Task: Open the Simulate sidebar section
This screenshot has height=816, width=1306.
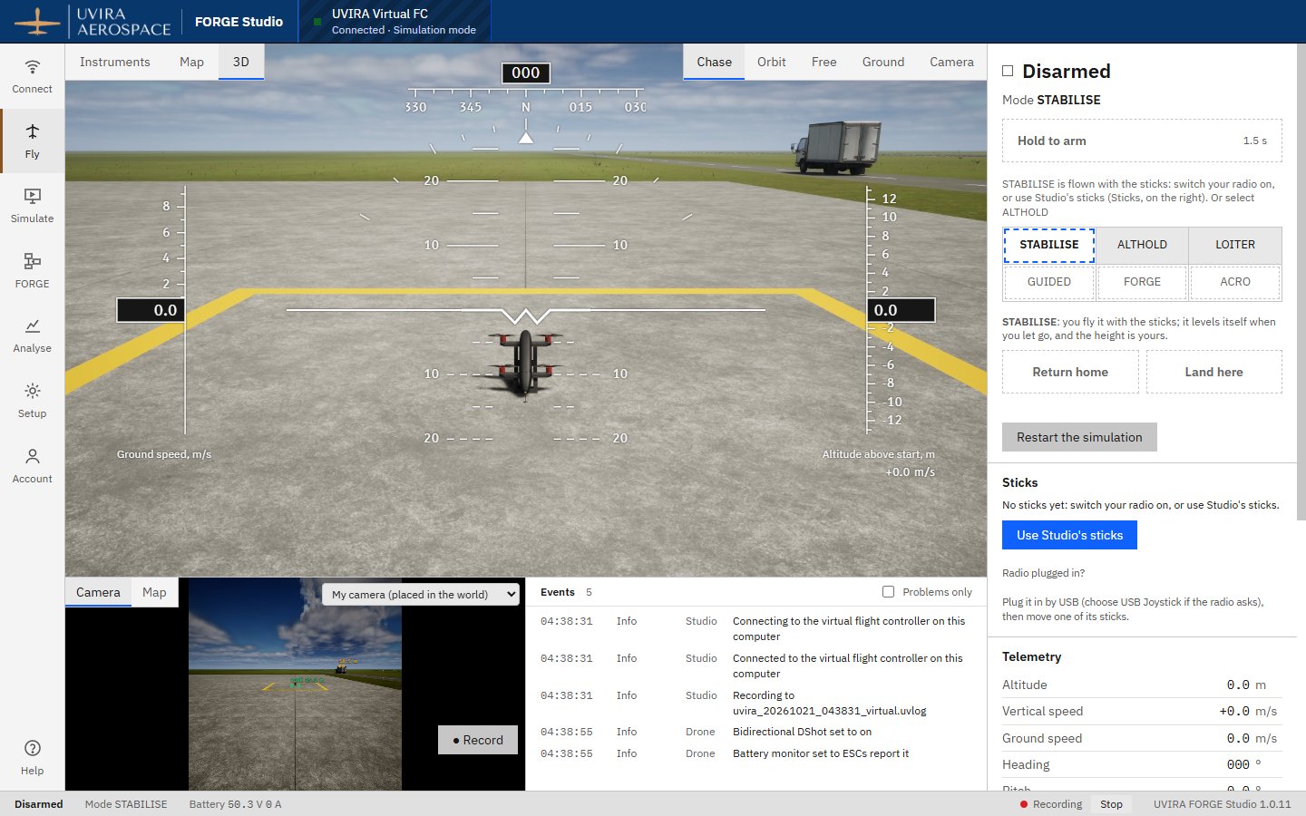Action: click(33, 206)
